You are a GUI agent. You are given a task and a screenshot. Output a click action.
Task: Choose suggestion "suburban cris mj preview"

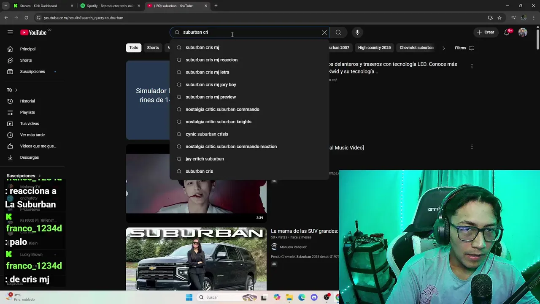click(x=249, y=97)
